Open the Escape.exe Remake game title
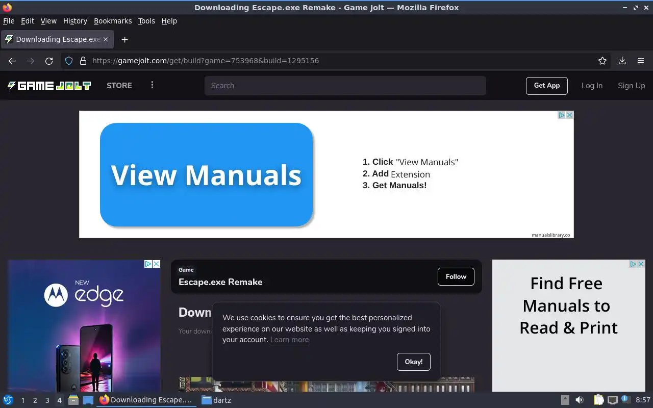Screen dimensions: 653x408 [220, 282]
